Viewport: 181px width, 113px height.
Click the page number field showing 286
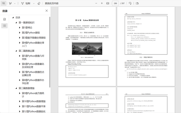(x=115, y=3)
